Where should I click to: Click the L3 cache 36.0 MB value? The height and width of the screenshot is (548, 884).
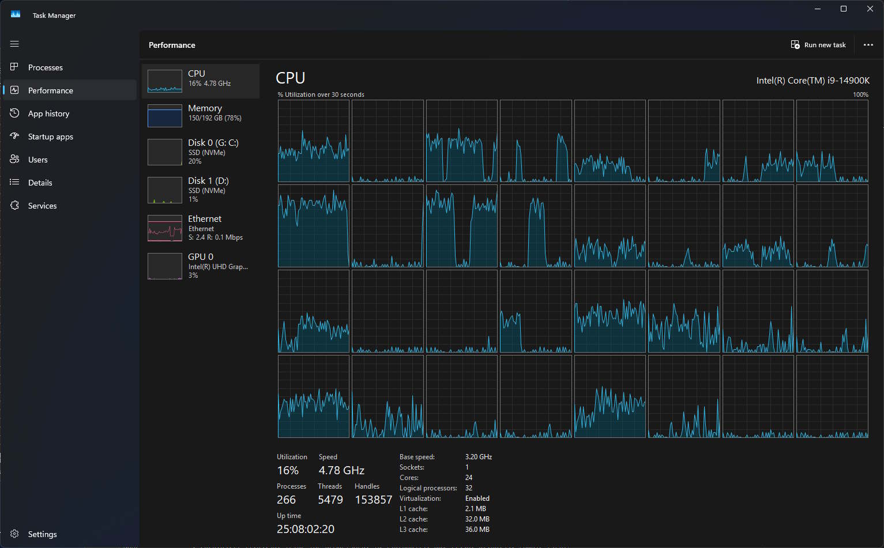[x=477, y=530]
